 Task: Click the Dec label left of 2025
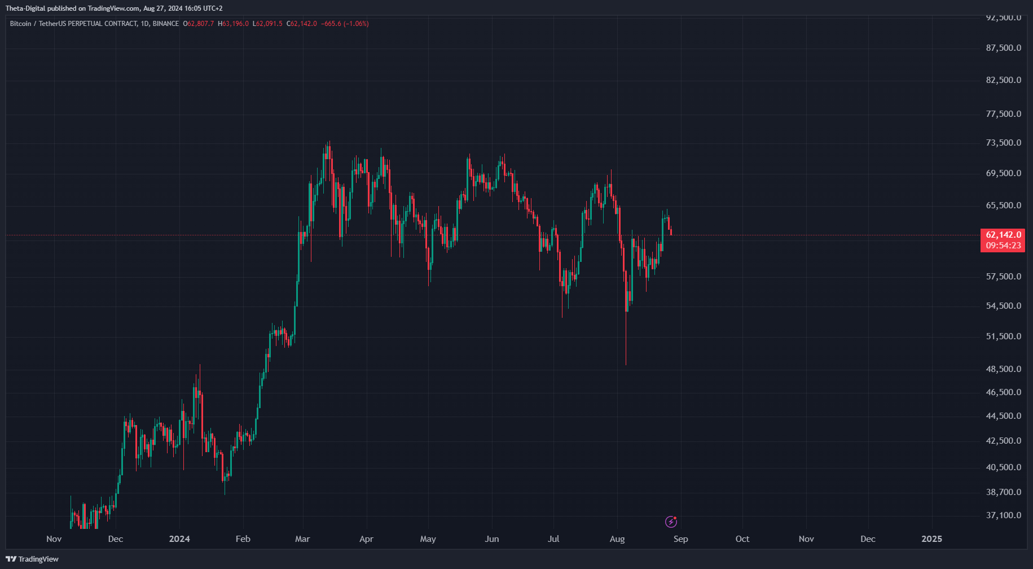868,539
